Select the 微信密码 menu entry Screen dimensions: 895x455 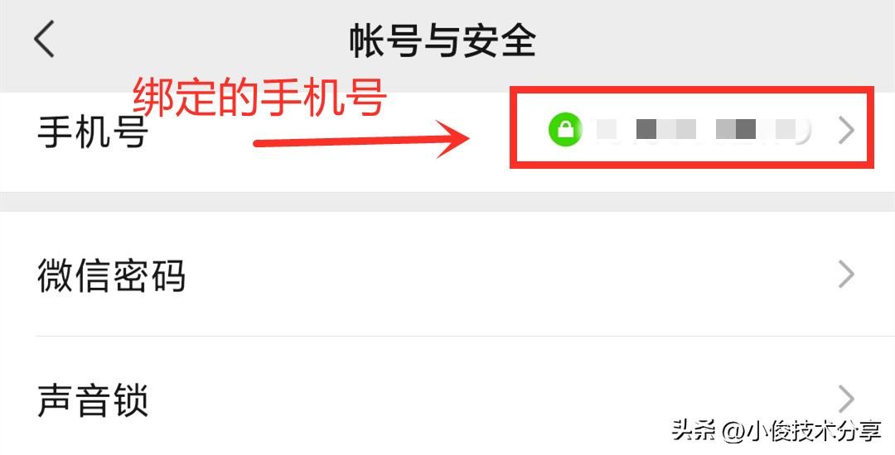tap(111, 275)
